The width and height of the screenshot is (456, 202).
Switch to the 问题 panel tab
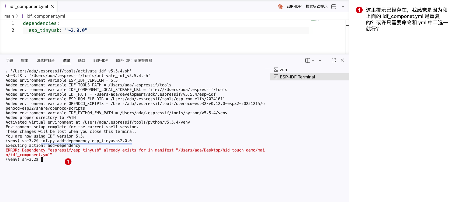pyautogui.click(x=9, y=60)
